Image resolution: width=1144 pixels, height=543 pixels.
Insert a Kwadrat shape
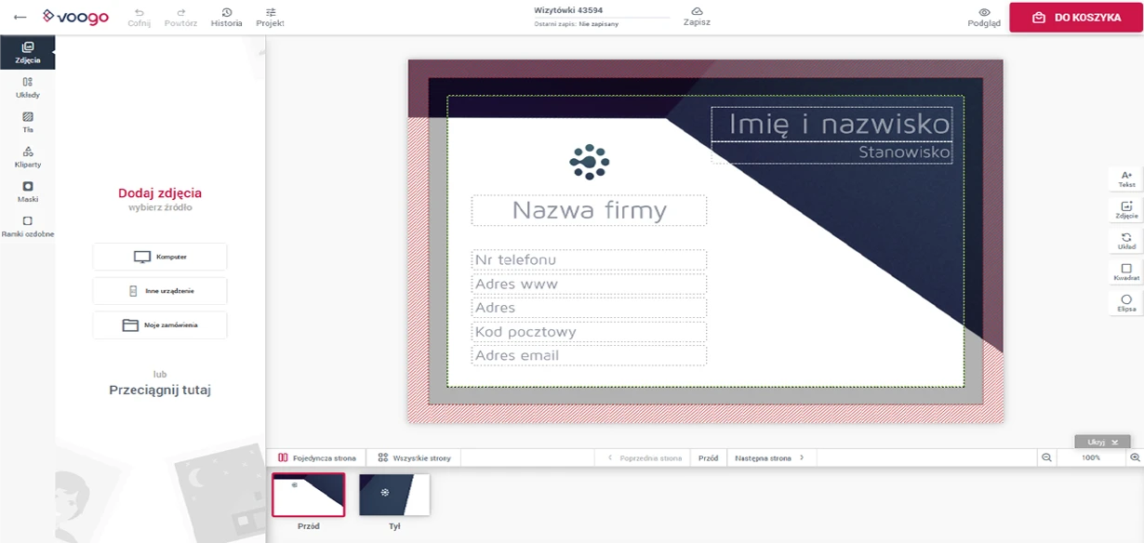(x=1126, y=271)
